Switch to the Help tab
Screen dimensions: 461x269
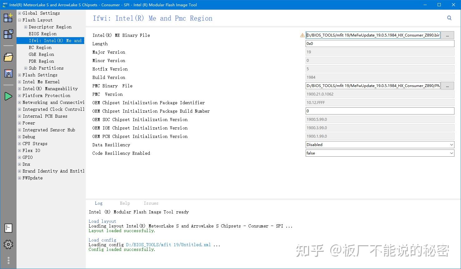point(125,203)
